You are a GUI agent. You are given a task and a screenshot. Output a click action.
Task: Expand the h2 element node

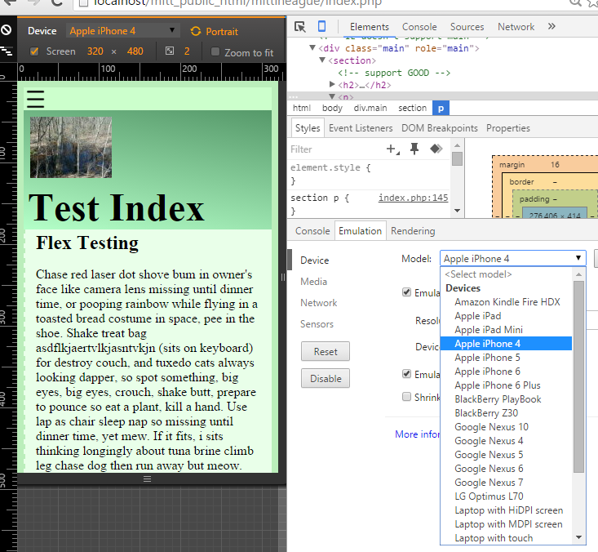pos(333,85)
